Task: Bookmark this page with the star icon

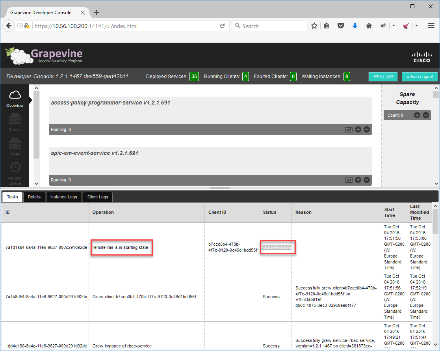Action: 314,26
